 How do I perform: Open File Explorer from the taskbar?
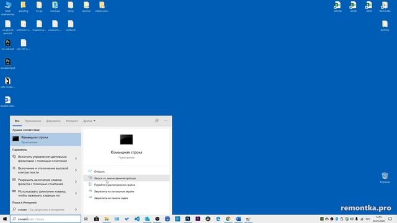(x=107, y=219)
